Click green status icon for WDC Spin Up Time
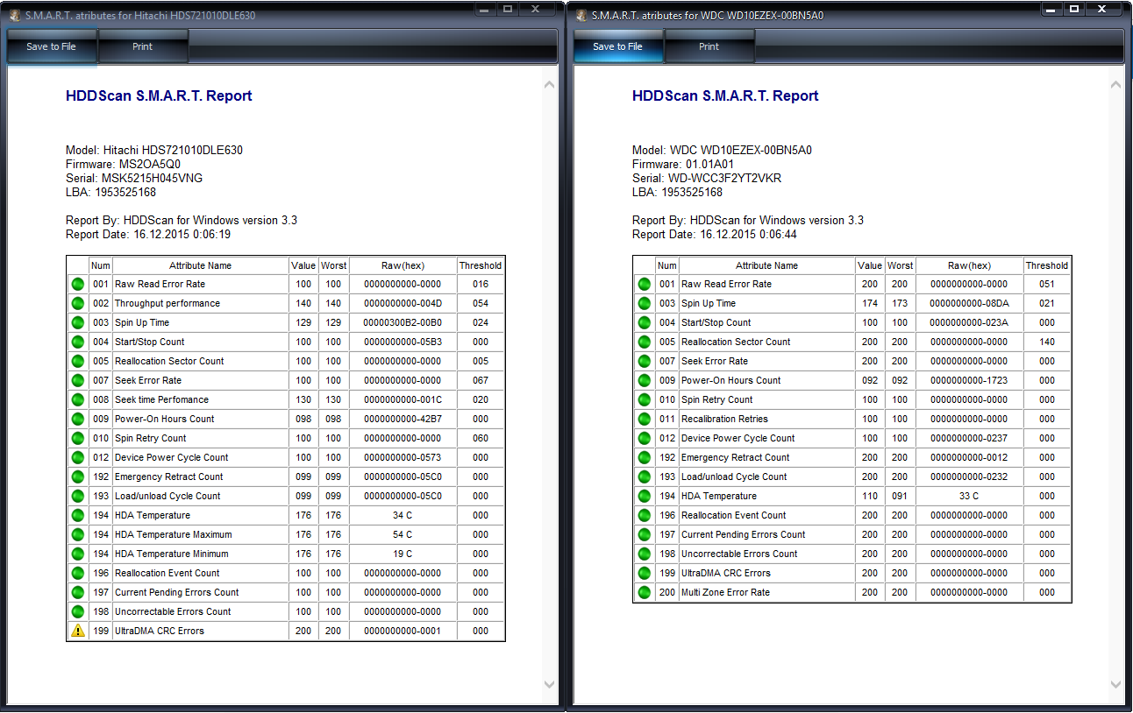 tap(645, 303)
